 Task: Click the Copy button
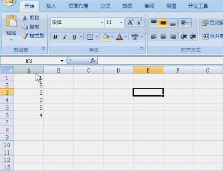click(x=31, y=27)
